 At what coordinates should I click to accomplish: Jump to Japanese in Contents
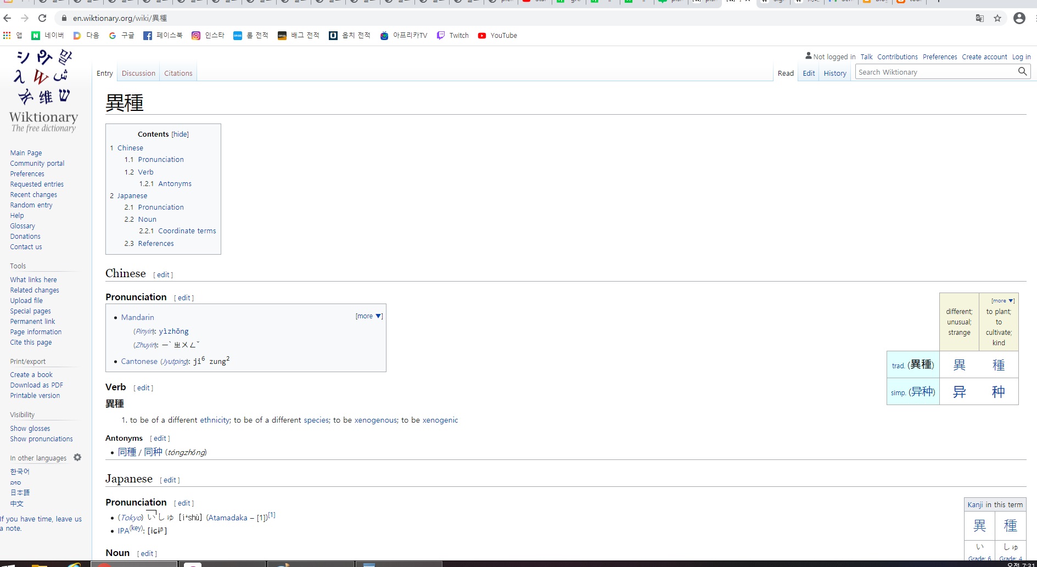pos(132,196)
